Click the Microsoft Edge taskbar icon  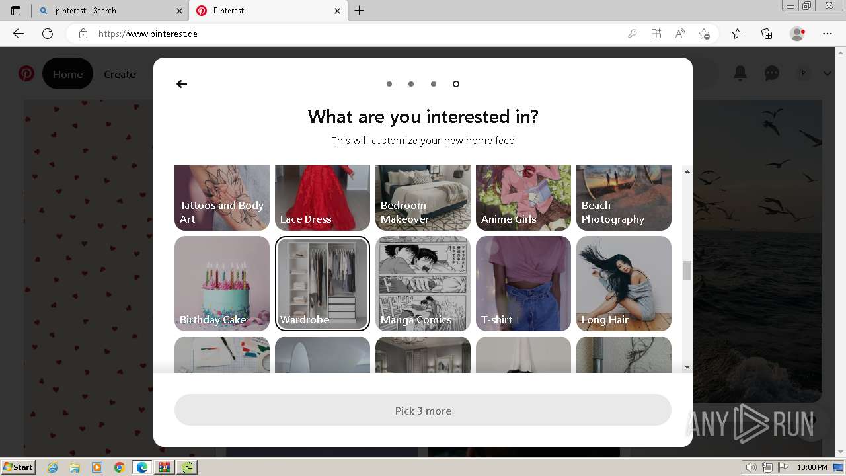click(142, 467)
